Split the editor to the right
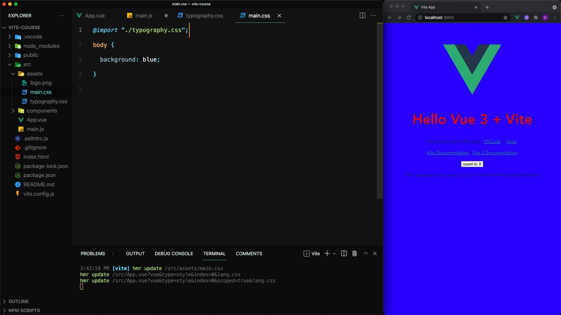Image resolution: width=561 pixels, height=315 pixels. [x=362, y=15]
